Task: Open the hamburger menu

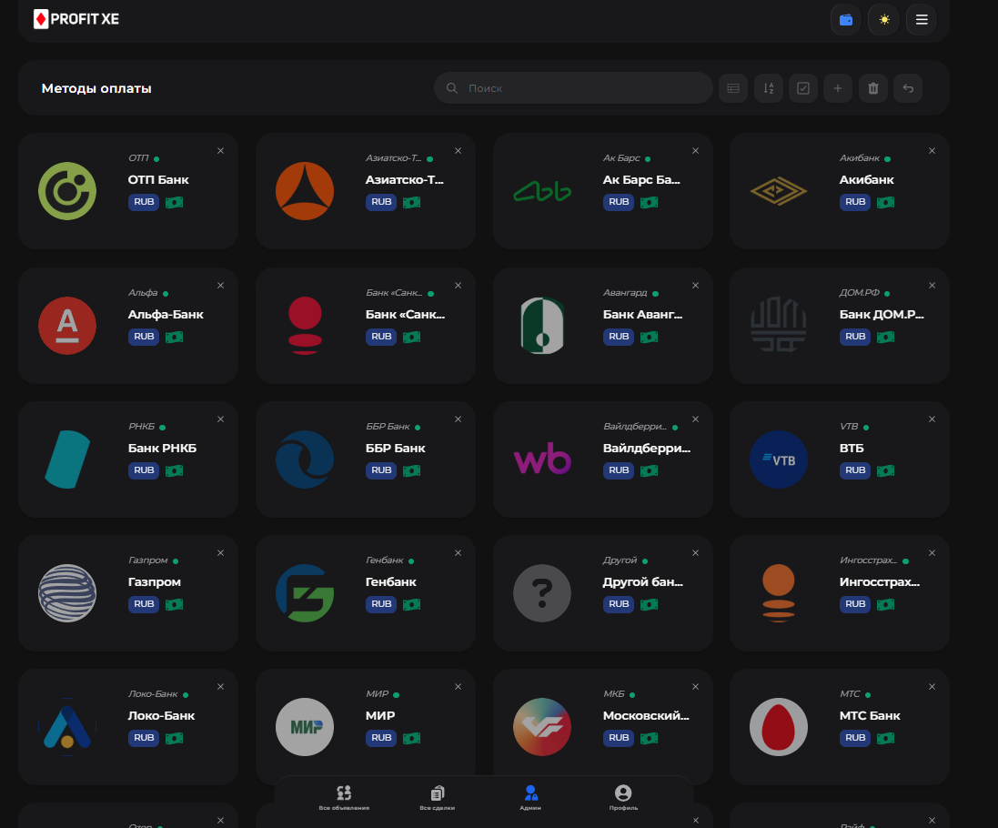Action: click(x=921, y=19)
